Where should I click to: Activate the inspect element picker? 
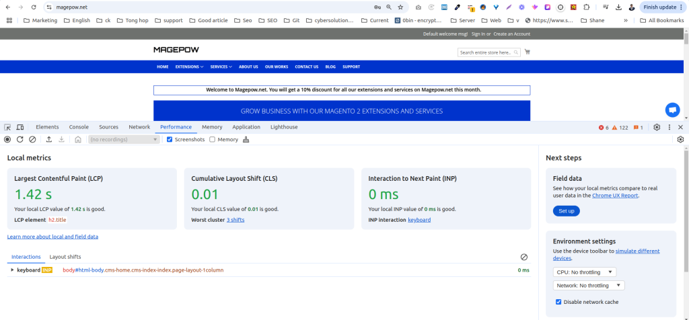click(7, 127)
